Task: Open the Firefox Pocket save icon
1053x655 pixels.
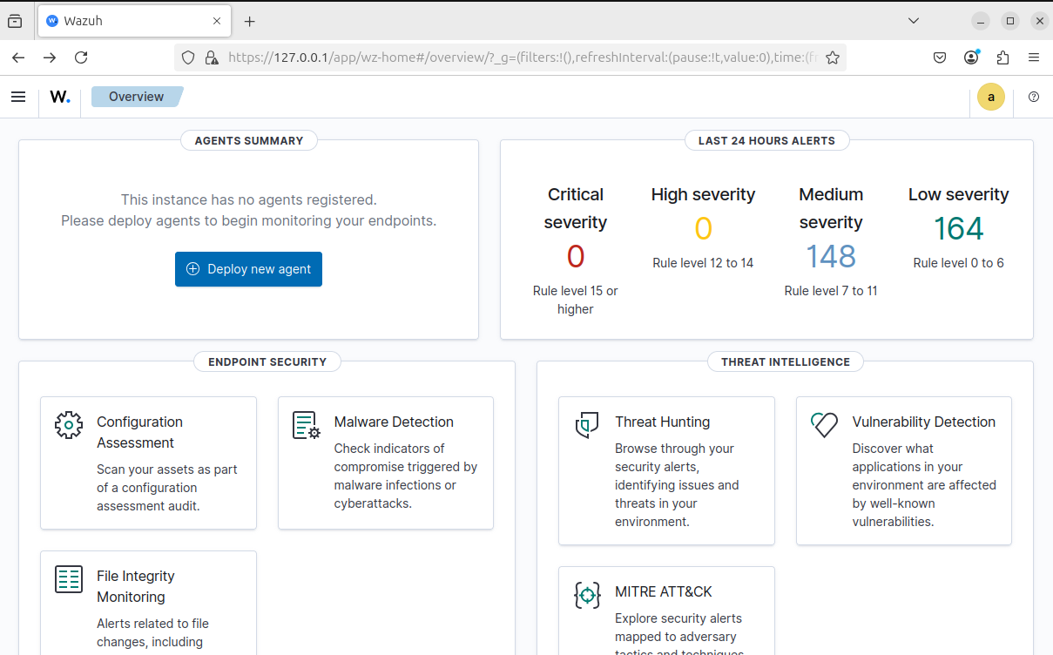Action: coord(940,57)
